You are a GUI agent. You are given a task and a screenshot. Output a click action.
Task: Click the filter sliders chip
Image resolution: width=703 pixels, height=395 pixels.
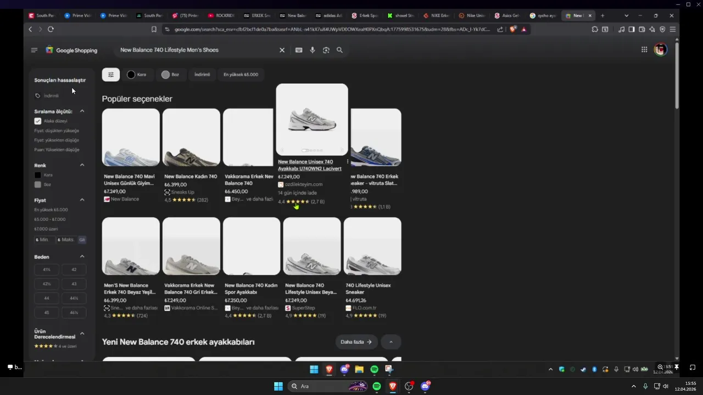[x=111, y=75]
